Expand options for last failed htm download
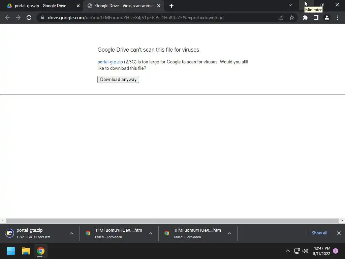Viewport: 345px width, 259px height. click(x=229, y=233)
